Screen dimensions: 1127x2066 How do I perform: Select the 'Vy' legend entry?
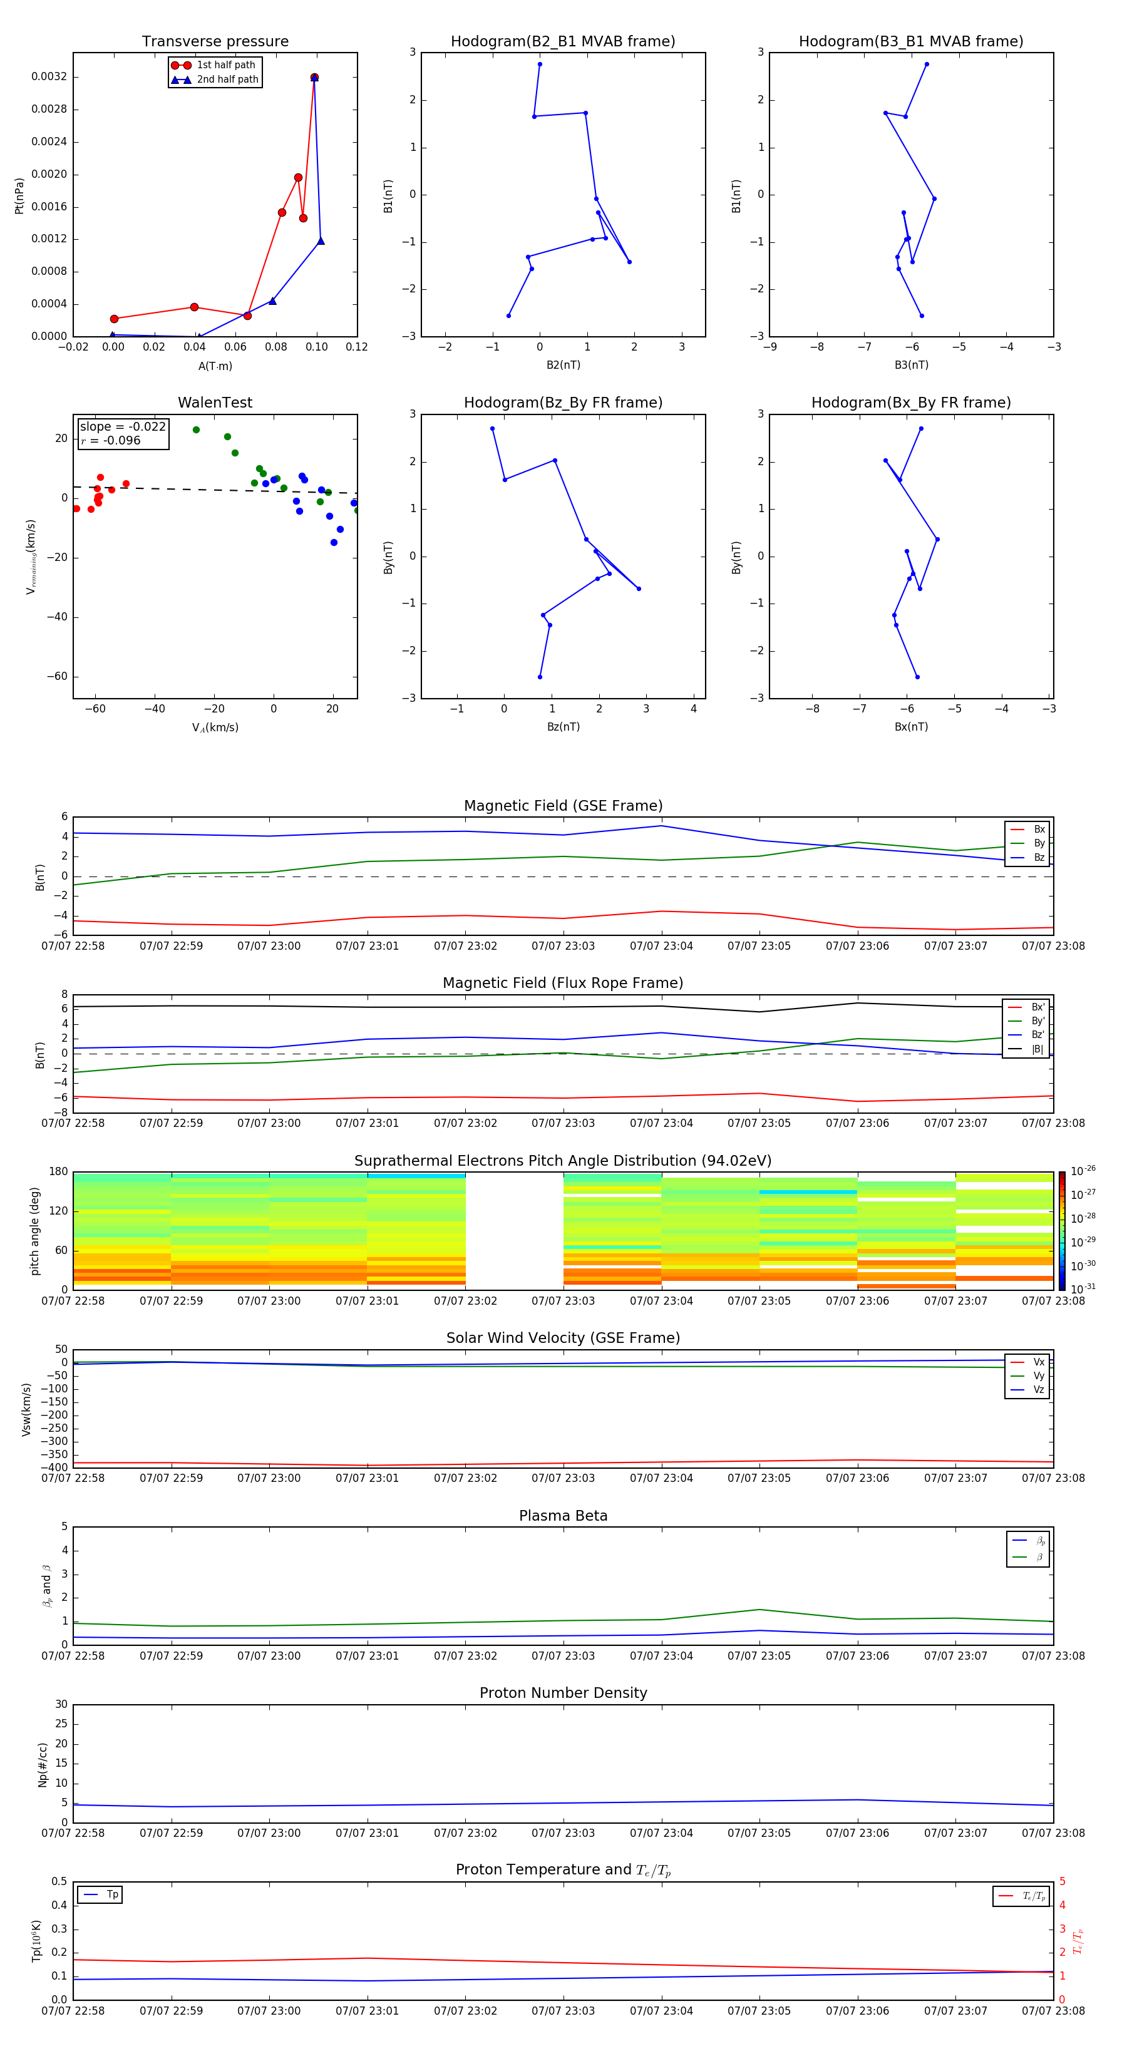(1027, 1375)
